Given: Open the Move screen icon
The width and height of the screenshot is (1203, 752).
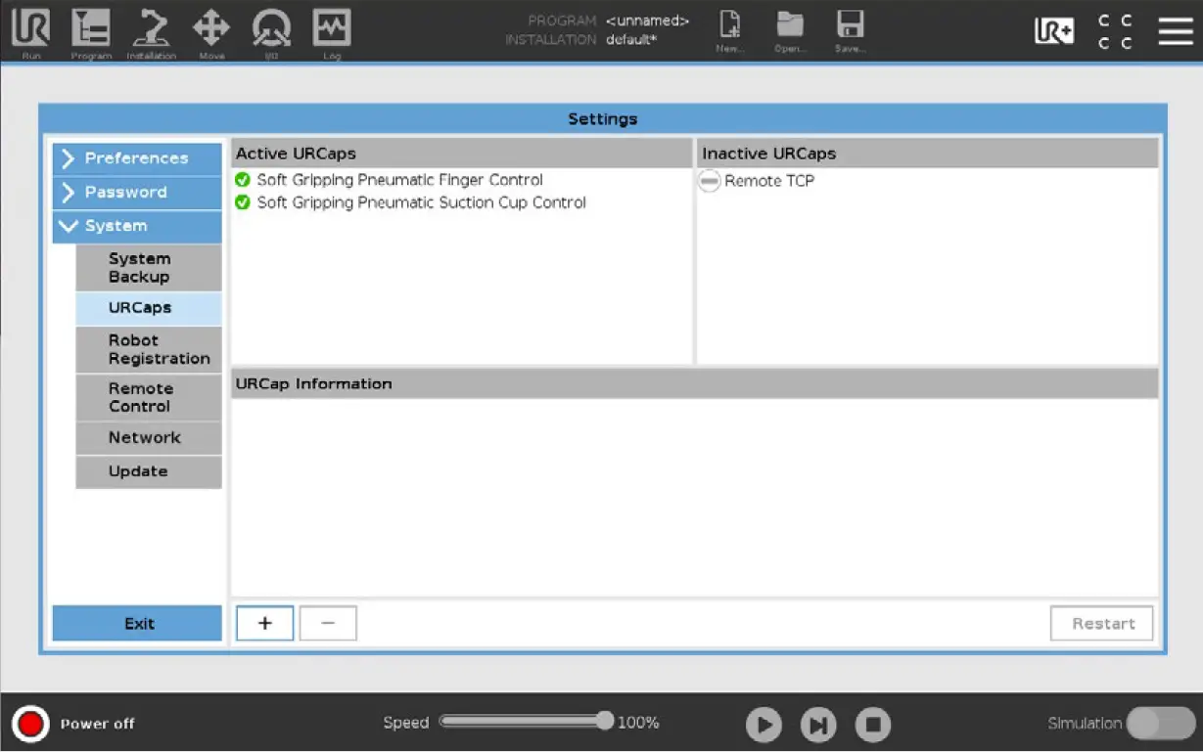Looking at the screenshot, I should pos(211,31).
